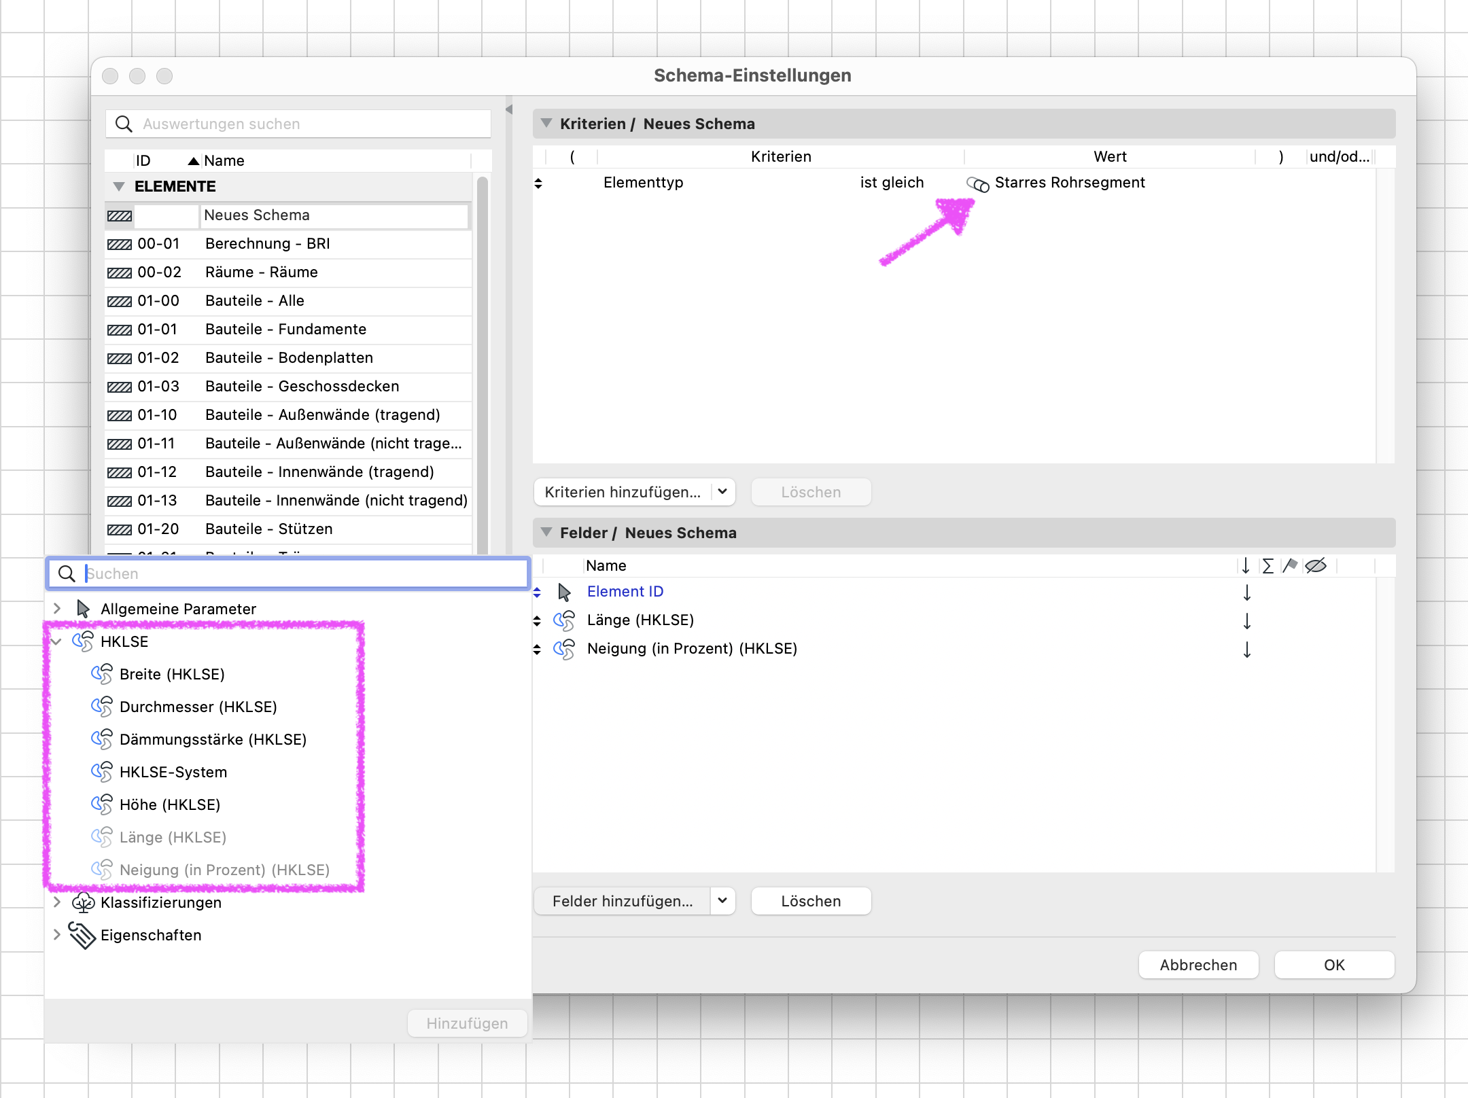
Task: Click the icon beside Durchmesser (HKLSE)
Action: pyautogui.click(x=102, y=707)
